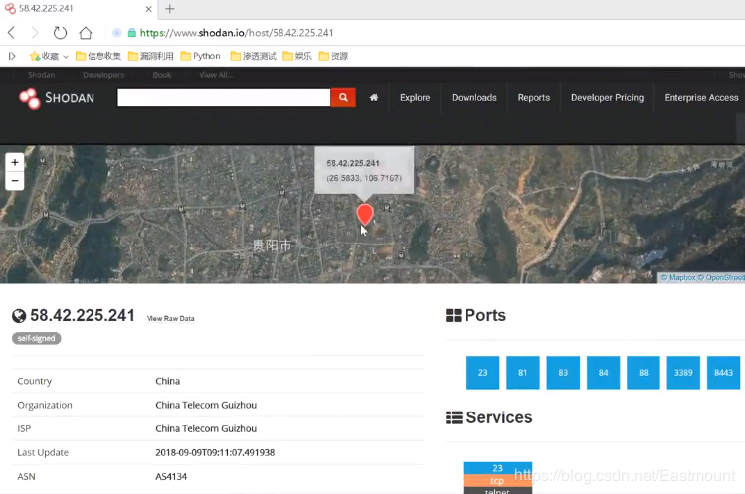Zoom in on the map
This screenshot has width=745, height=494.
[15, 162]
